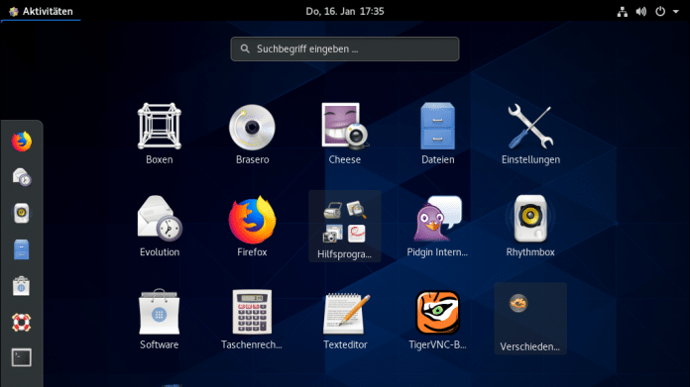Click the network status icon
690x387 pixels.
click(623, 12)
